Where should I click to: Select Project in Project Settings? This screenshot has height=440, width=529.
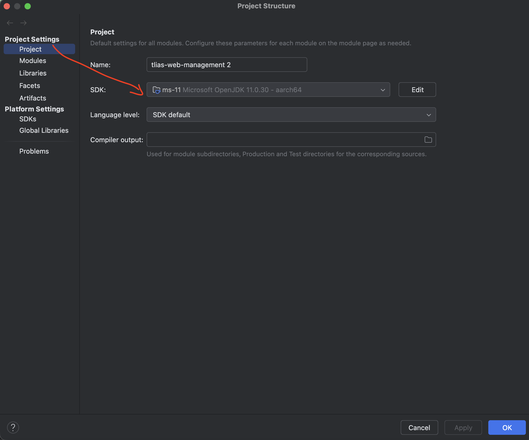(39, 49)
